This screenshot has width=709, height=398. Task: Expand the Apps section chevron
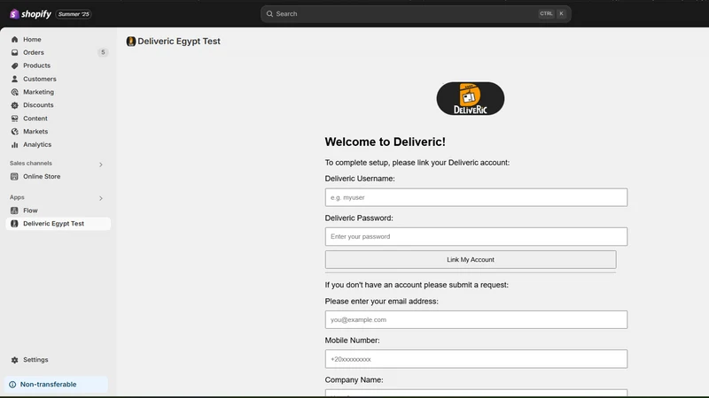point(101,198)
